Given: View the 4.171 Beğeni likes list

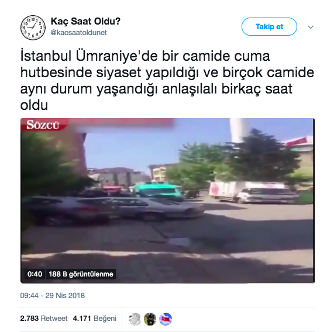Looking at the screenshot, I should (95, 319).
